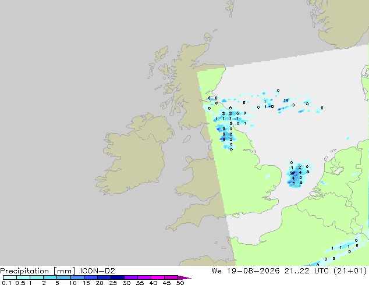Image resolution: width=369 pixels, height=285 pixels.
Task: Select the legend arrow tip above 50
Action: pyautogui.click(x=185, y=277)
